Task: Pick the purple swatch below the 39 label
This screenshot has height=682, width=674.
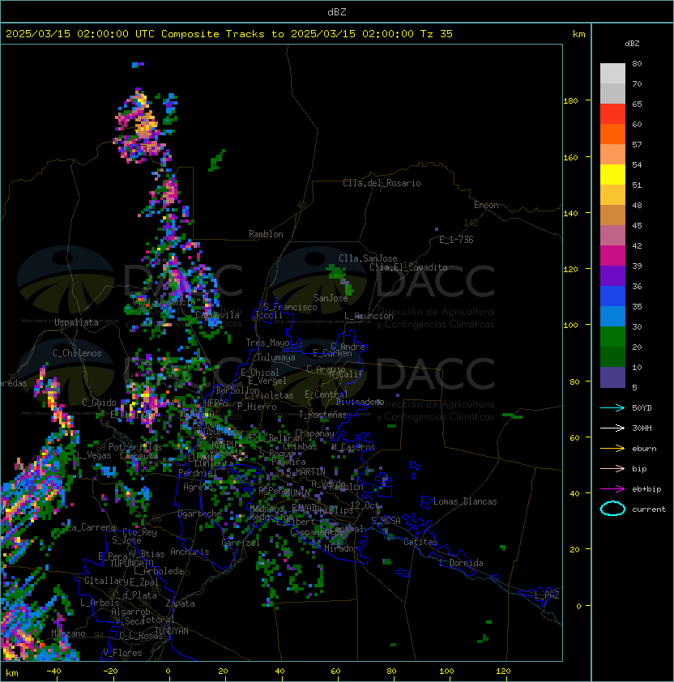Action: tap(612, 276)
